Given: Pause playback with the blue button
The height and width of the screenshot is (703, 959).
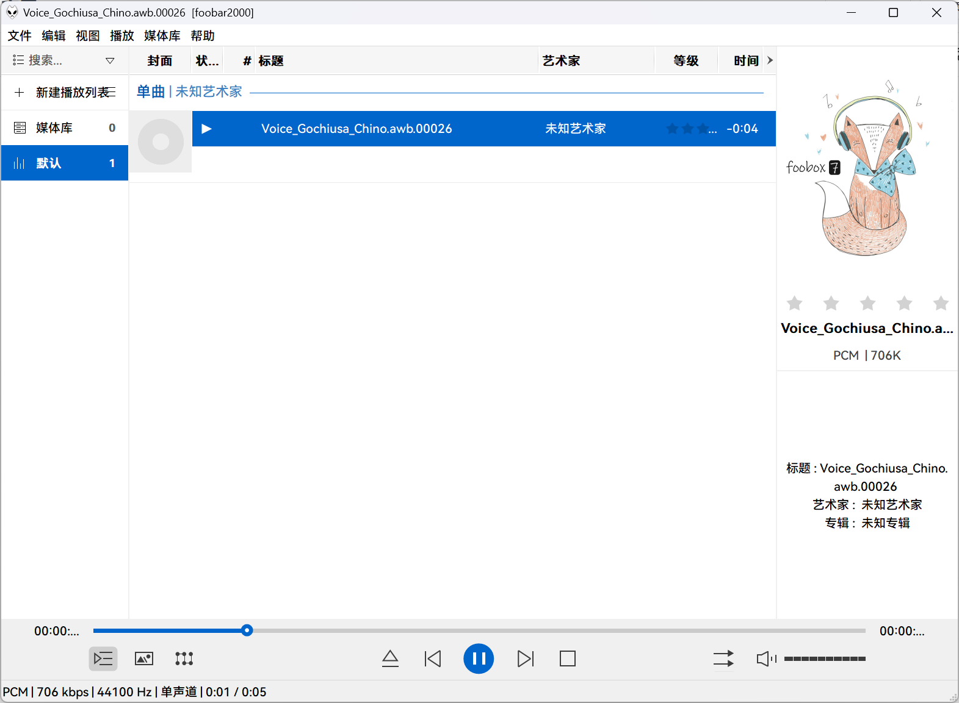Looking at the screenshot, I should tap(479, 658).
